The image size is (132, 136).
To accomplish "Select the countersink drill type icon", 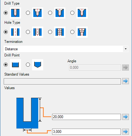I will point(82,13).
